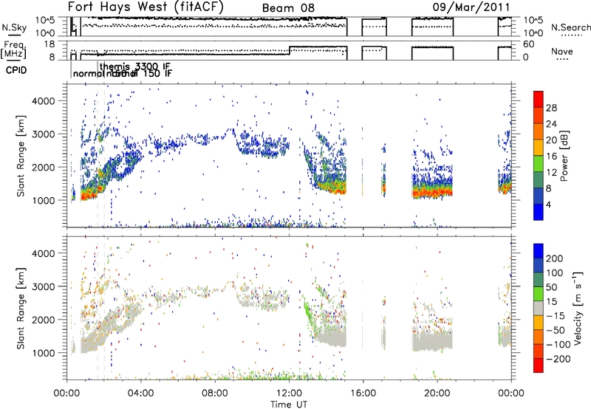Click the 'N.Search' legend label
The width and height of the screenshot is (591, 409).
pos(570,27)
